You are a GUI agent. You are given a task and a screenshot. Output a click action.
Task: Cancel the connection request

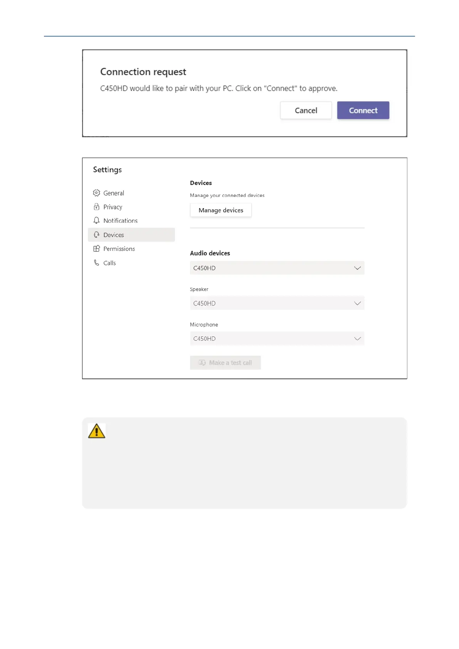click(306, 111)
